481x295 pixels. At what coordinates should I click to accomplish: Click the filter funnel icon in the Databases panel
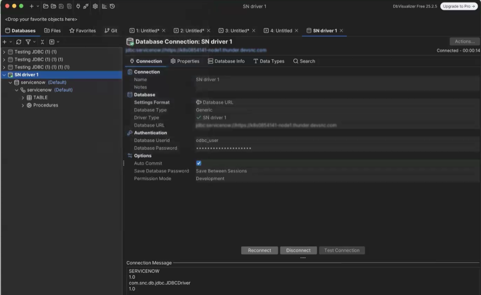pos(28,41)
